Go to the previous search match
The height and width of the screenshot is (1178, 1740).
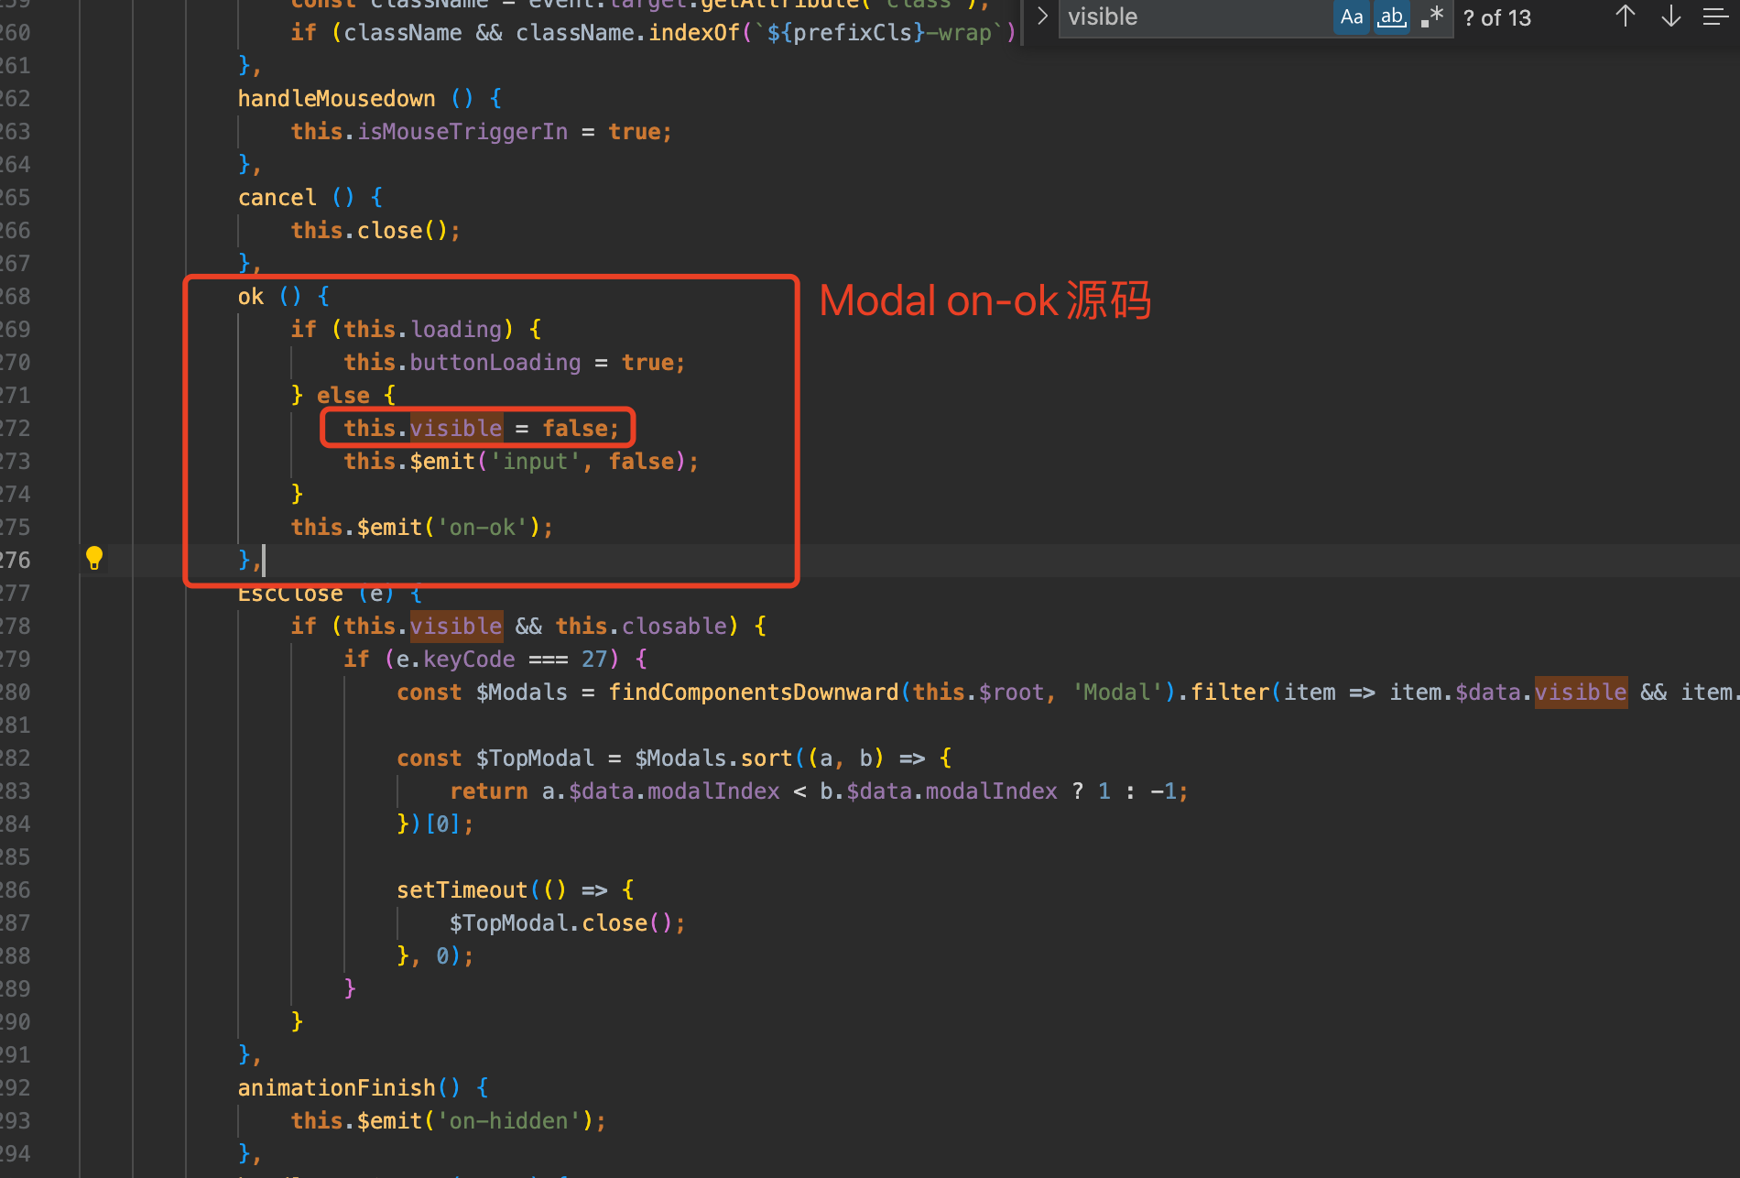pos(1625,16)
